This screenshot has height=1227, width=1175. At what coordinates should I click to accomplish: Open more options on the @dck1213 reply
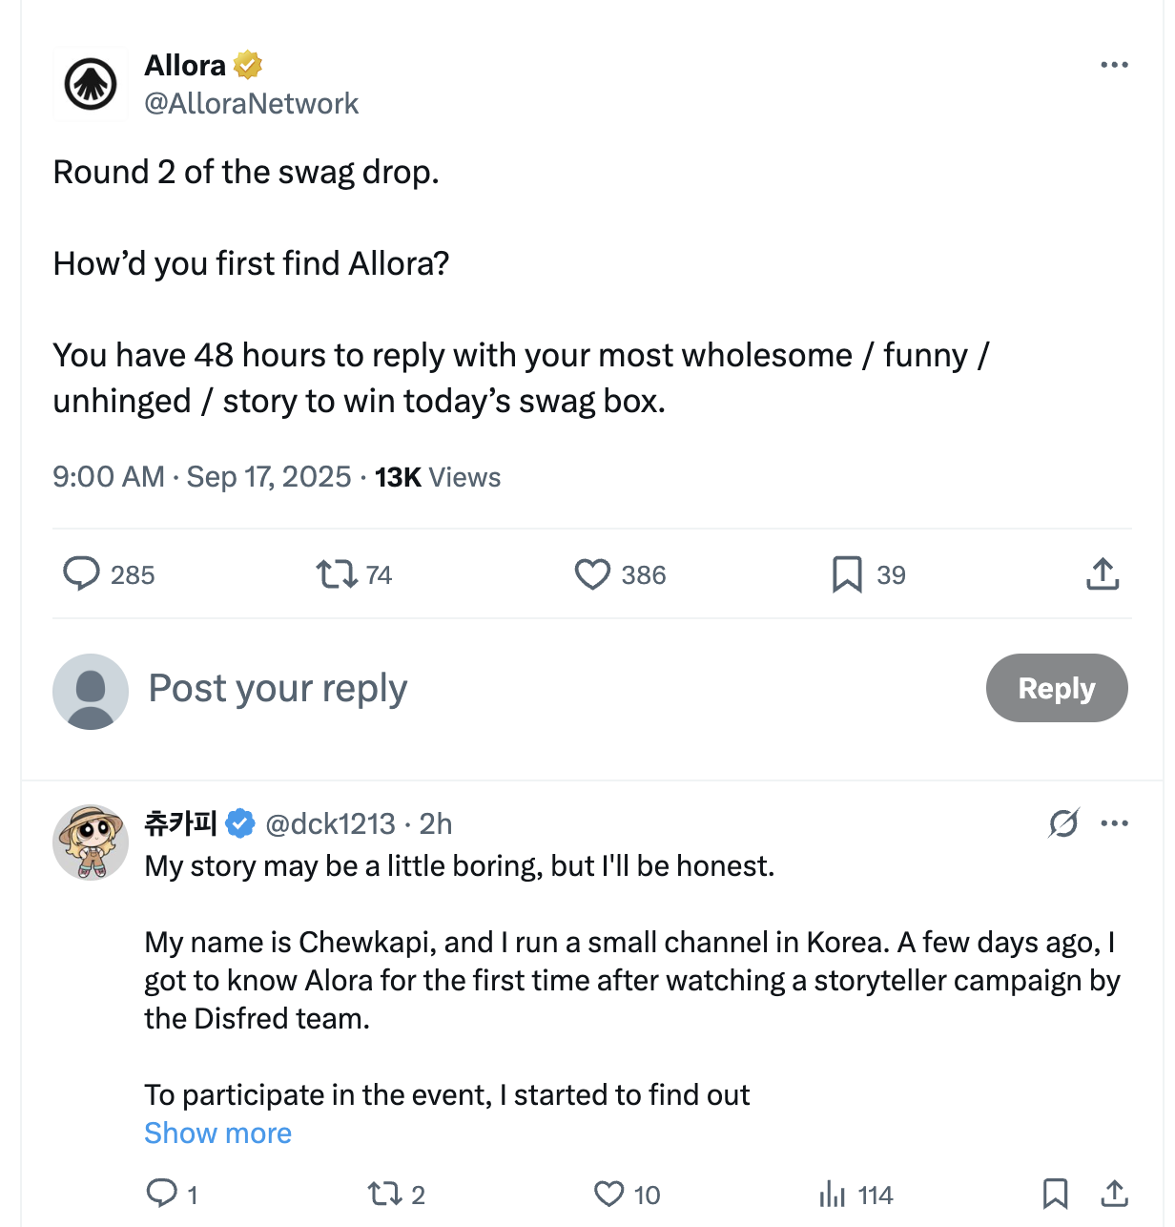coord(1114,822)
